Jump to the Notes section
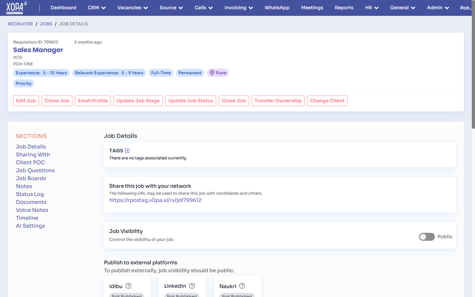 (24, 186)
